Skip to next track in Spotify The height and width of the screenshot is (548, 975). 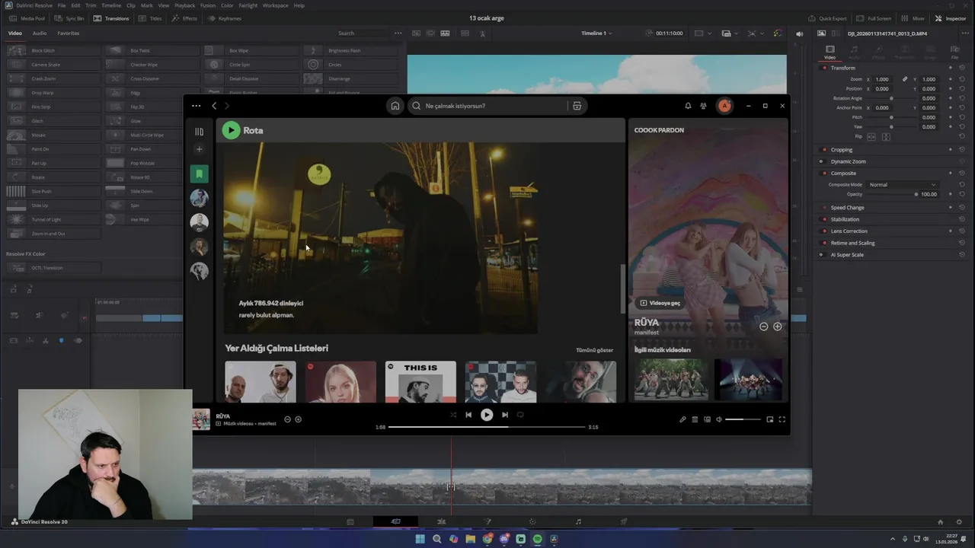pyautogui.click(x=504, y=415)
